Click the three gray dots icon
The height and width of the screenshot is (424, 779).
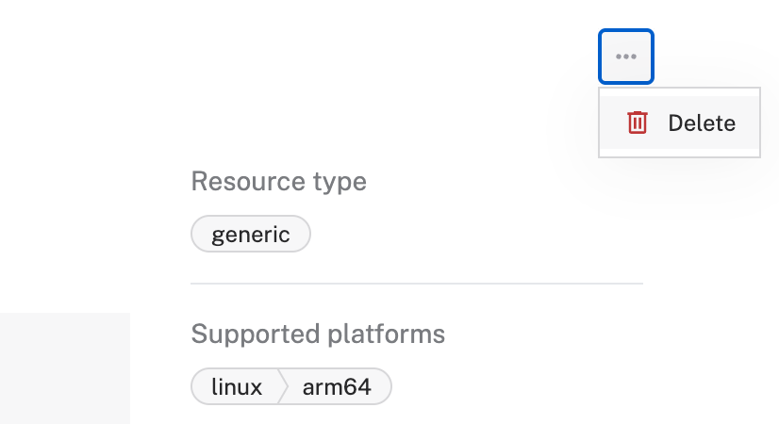(x=626, y=57)
